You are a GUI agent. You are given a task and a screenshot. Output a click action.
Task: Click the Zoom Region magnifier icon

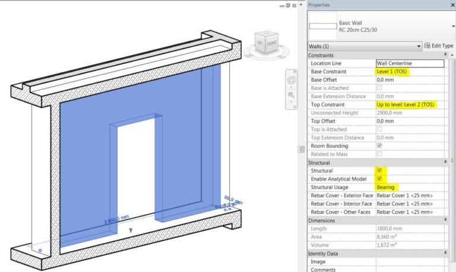pyautogui.click(x=291, y=95)
